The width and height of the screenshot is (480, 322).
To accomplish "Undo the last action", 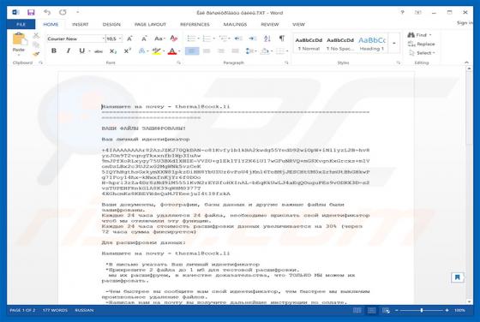I will [x=47, y=12].
